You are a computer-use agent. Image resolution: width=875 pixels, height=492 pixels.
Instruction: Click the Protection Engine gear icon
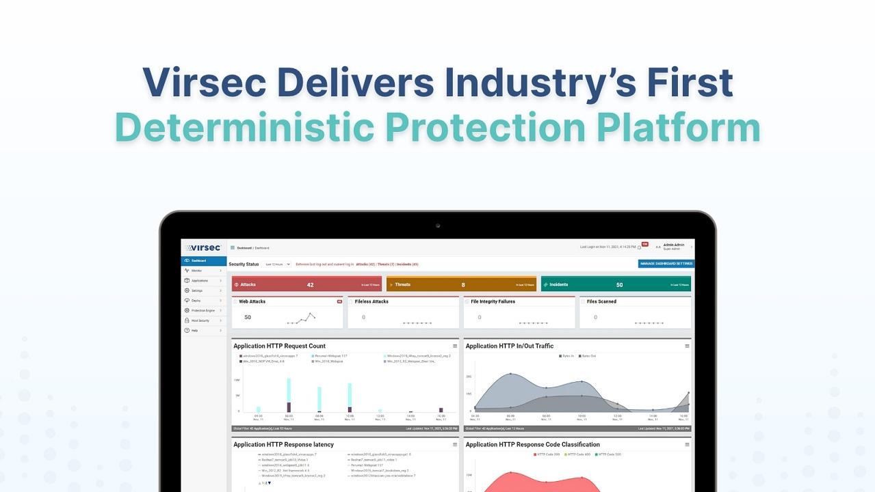coord(187,310)
